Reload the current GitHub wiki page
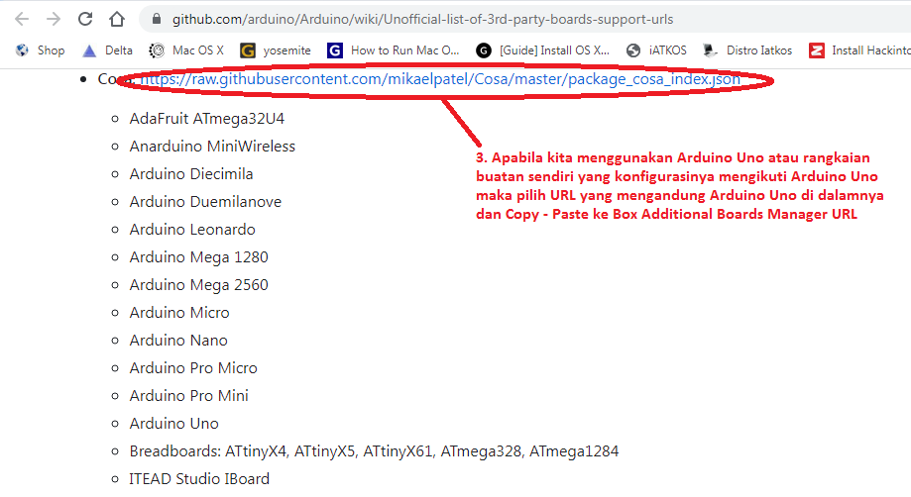This screenshot has width=911, height=497. (x=85, y=19)
